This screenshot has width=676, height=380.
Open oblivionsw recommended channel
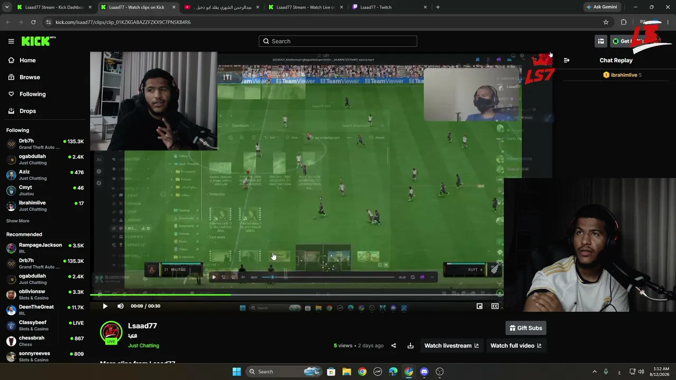coord(45,294)
